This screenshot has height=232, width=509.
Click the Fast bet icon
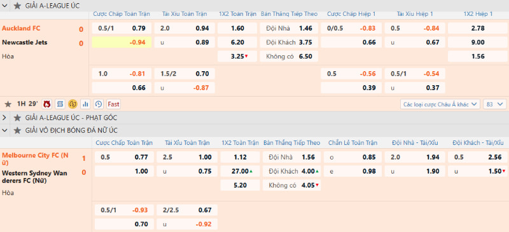click(113, 104)
